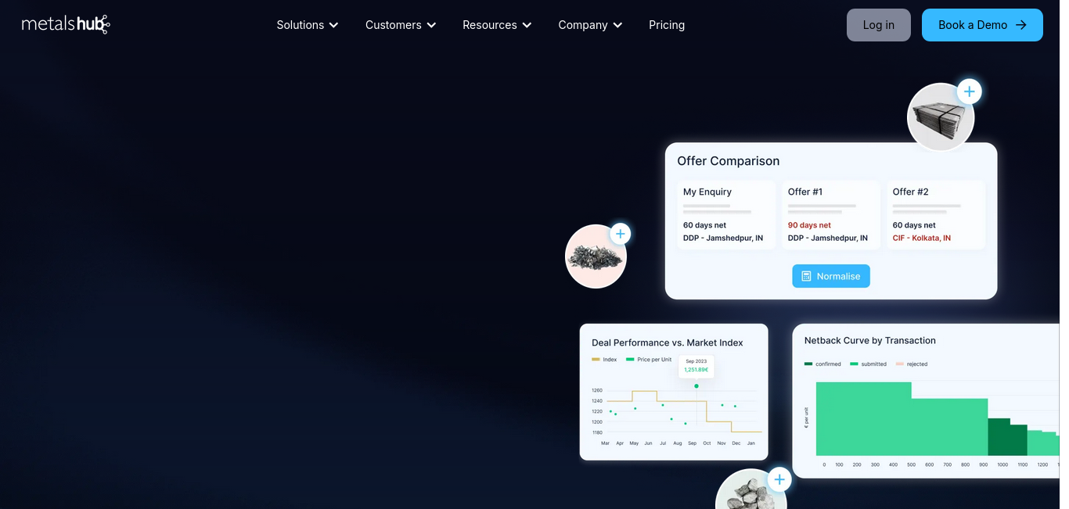Click the yellow Index legend swatch
The width and height of the screenshot is (1069, 509).
coord(596,360)
